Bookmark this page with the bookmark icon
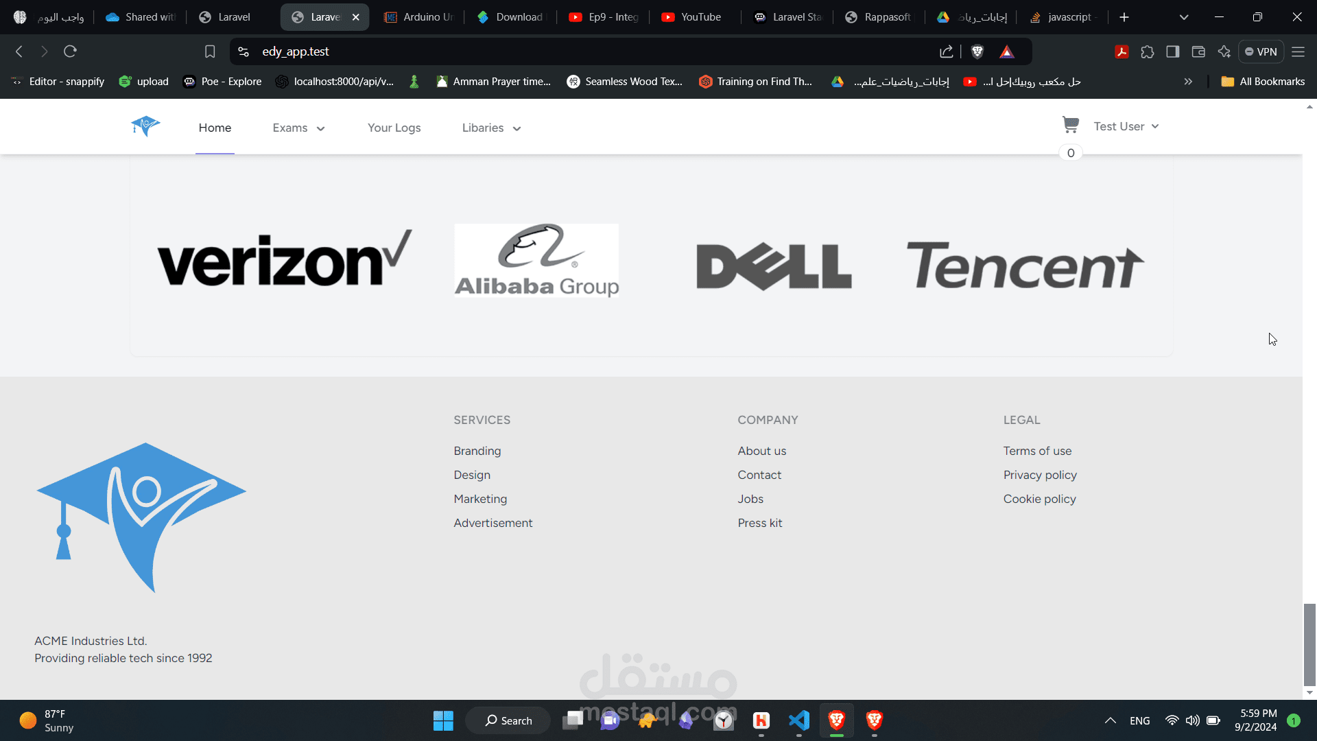The width and height of the screenshot is (1317, 741). (210, 51)
